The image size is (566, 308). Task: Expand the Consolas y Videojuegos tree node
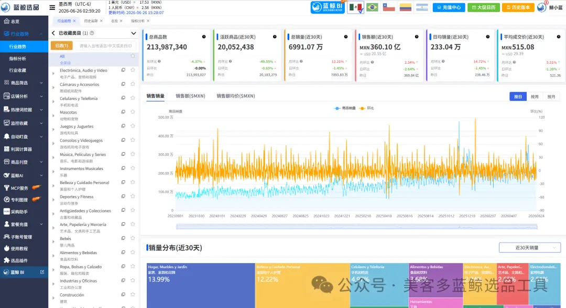(53, 143)
